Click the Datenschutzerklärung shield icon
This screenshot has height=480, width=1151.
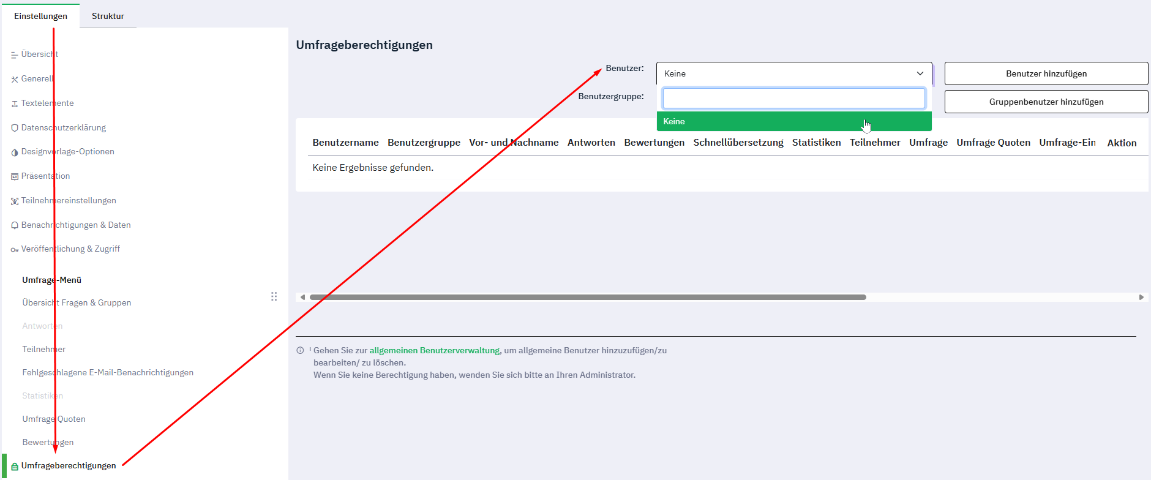click(15, 128)
